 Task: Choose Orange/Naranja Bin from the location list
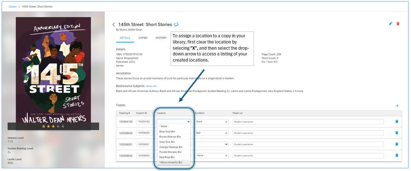pos(174,147)
